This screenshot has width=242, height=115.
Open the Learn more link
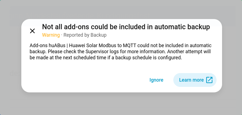[x=191, y=80]
